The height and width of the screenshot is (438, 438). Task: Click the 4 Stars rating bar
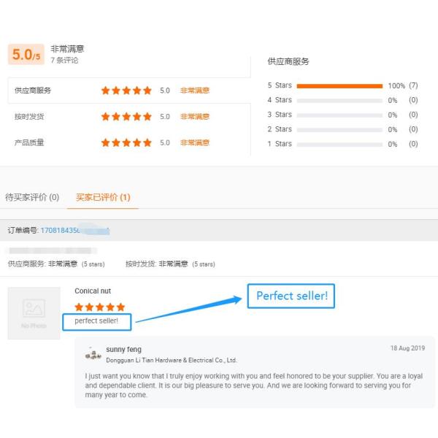coord(339,100)
